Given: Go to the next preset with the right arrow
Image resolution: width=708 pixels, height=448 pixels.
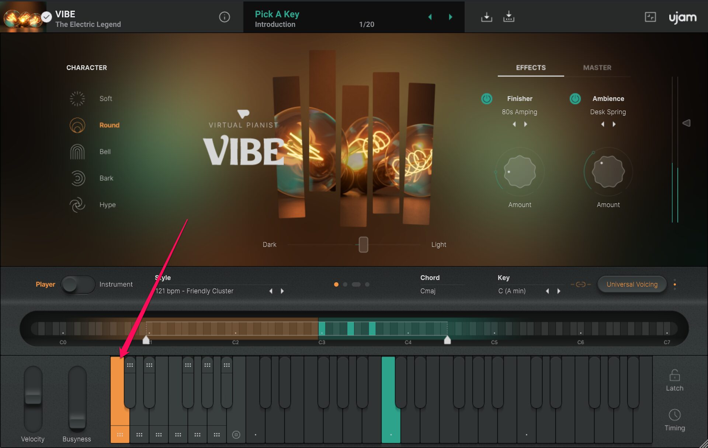Looking at the screenshot, I should coord(450,17).
